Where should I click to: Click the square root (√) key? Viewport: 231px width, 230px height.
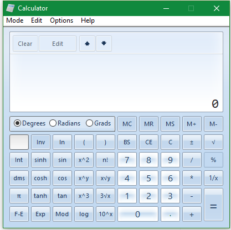click(213, 142)
